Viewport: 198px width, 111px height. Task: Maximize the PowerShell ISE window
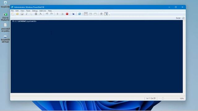coord(176,7)
